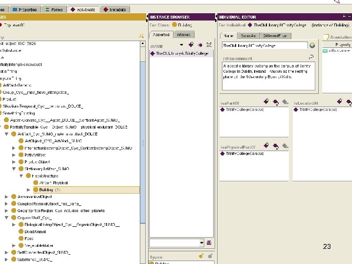Select TrinityCollegeCampus under isaPartOf
352x264 pixels.
(x=244, y=110)
